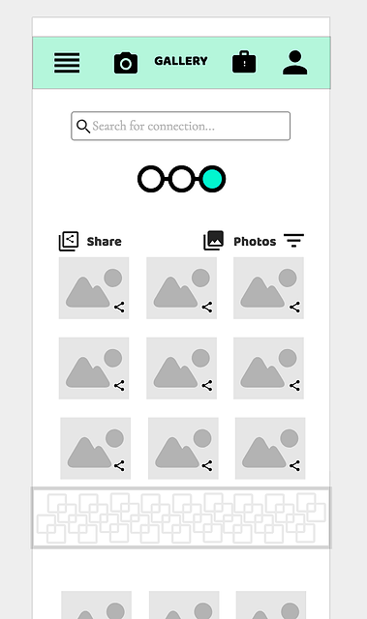Click share icon on top-right photo
The height and width of the screenshot is (619, 367).
[x=294, y=308]
